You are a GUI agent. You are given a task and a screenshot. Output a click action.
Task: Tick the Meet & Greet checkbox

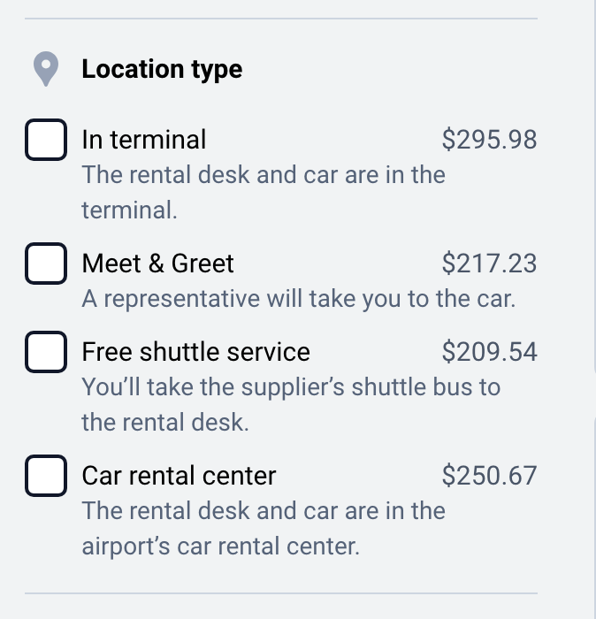(45, 264)
